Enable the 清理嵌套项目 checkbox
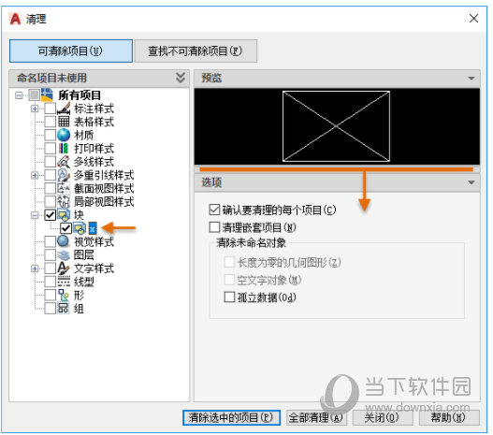The image size is (493, 435). click(x=214, y=227)
